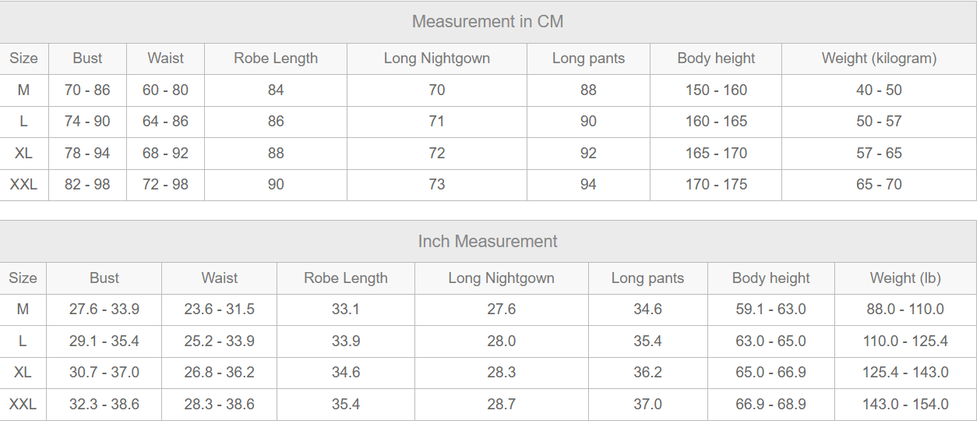Click the Long Nightgown header in inch table
Image resolution: width=980 pixels, height=421 pixels.
pyautogui.click(x=501, y=278)
